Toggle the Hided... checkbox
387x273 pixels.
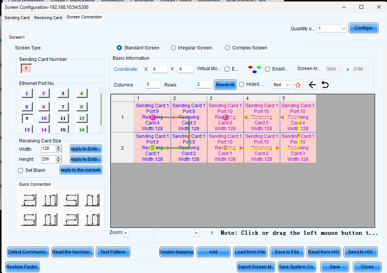tap(242, 85)
